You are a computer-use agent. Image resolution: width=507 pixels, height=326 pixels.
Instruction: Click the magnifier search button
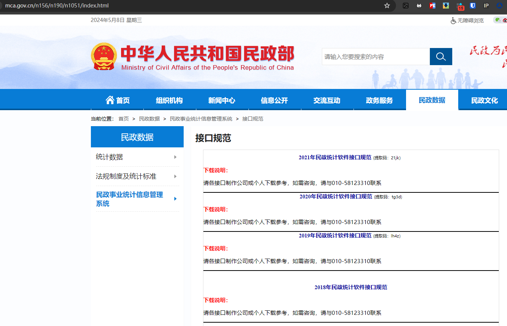click(x=441, y=57)
